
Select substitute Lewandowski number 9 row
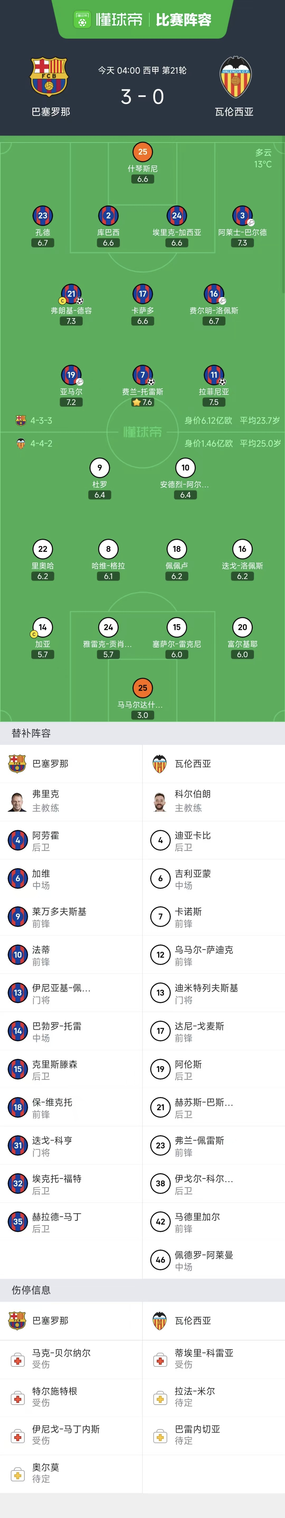pos(71,916)
